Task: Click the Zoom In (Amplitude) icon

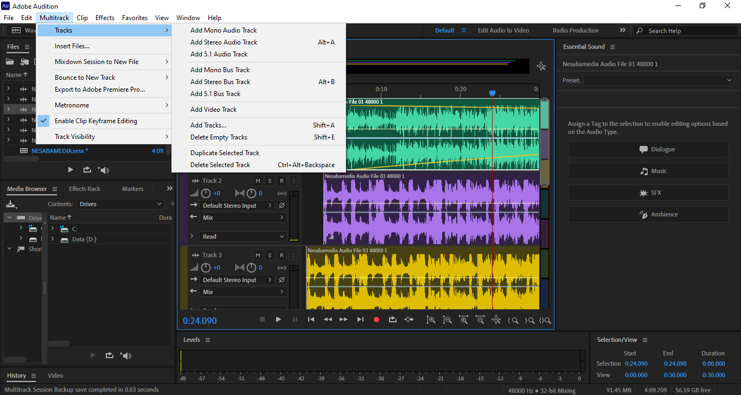Action: [431, 320]
